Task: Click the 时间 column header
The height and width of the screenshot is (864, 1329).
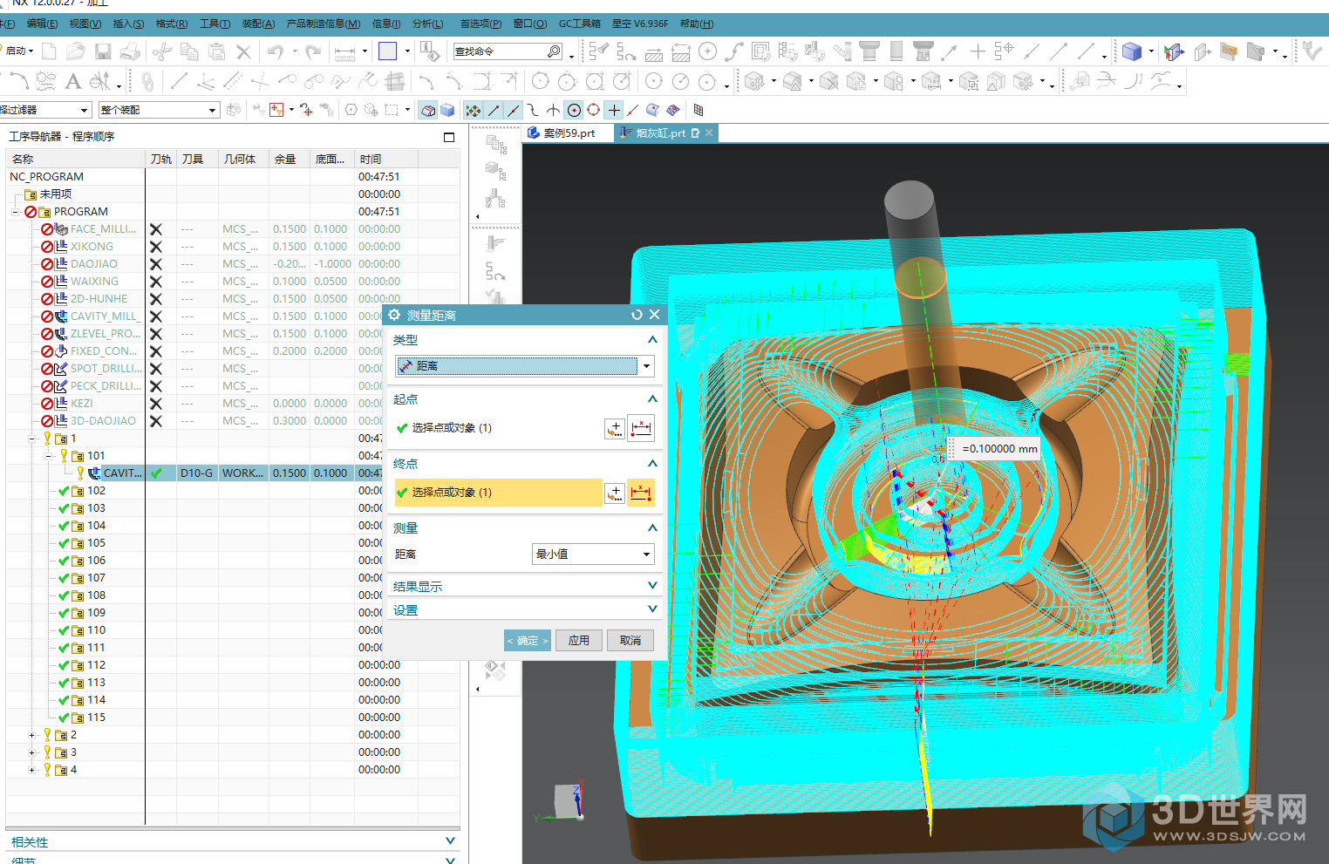Action: click(x=387, y=160)
